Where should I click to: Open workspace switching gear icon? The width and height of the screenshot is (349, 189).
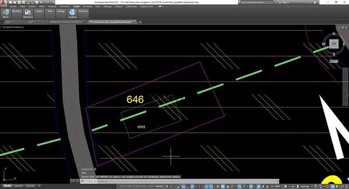(286, 186)
